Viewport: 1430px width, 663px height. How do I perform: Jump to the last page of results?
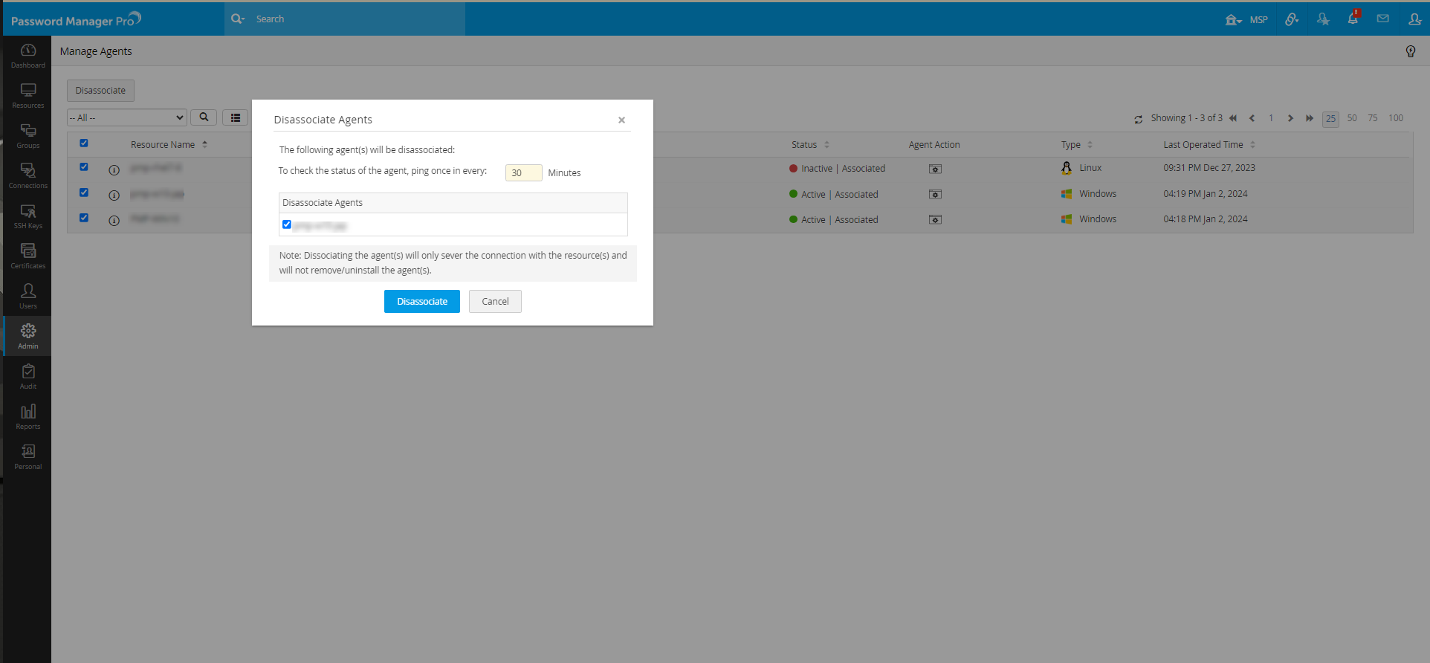(x=1310, y=118)
